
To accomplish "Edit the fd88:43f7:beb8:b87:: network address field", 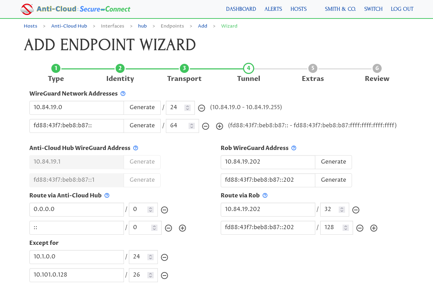I will pos(77,126).
